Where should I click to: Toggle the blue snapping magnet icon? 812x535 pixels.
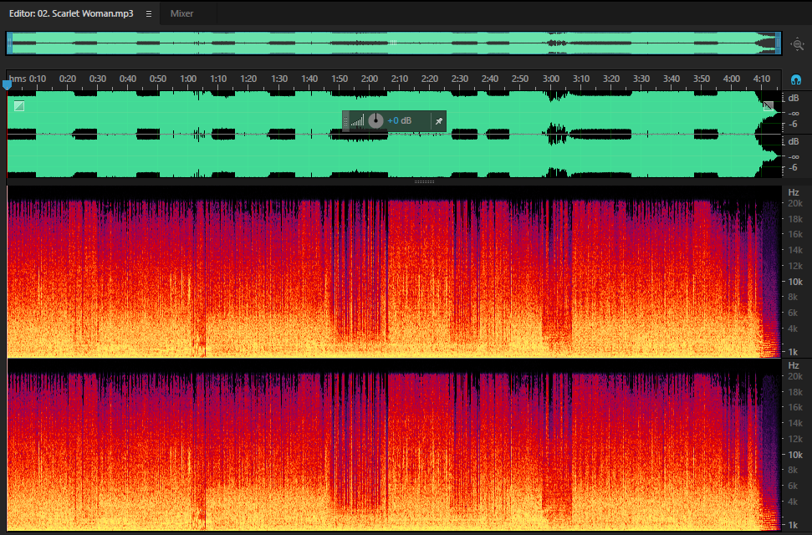(x=796, y=79)
